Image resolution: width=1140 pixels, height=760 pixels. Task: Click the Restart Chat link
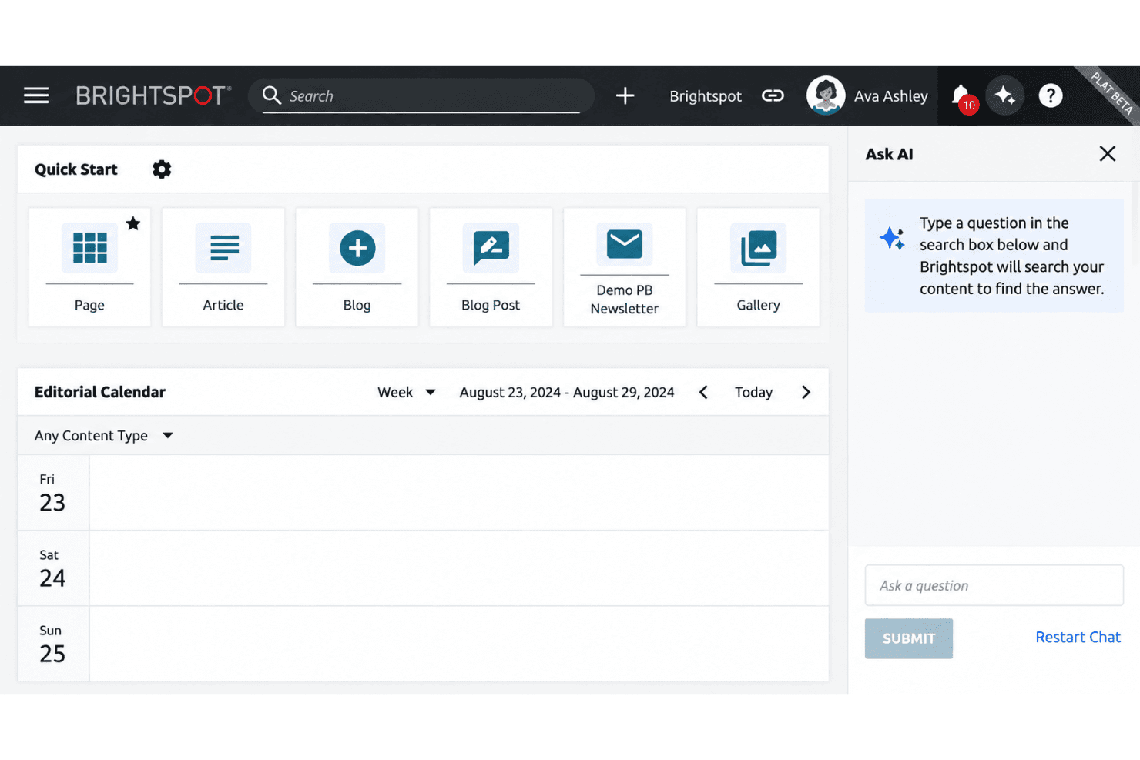[1078, 637]
